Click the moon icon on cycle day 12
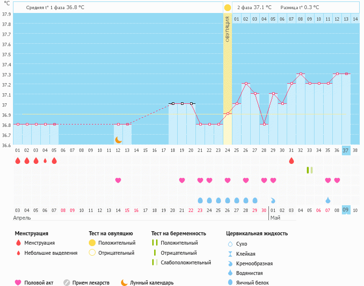Viewport: 364px width, 286px height. 118,140
